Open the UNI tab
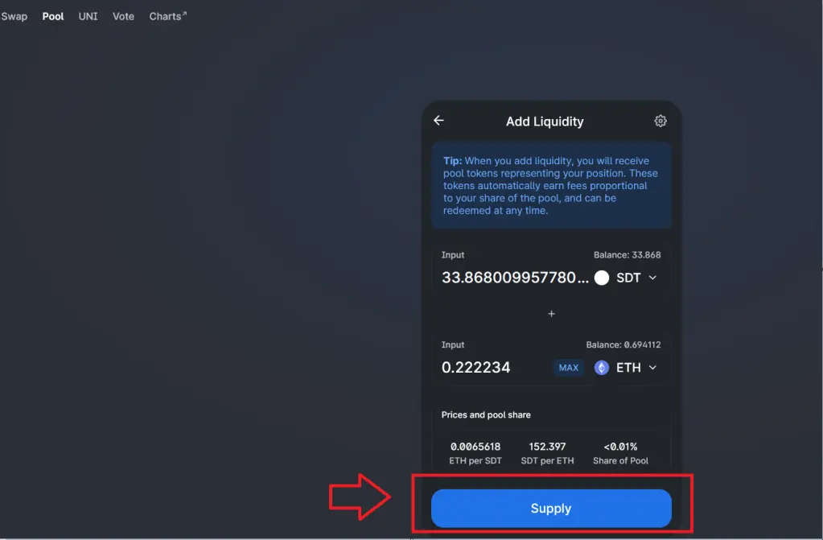This screenshot has width=823, height=540. point(88,16)
